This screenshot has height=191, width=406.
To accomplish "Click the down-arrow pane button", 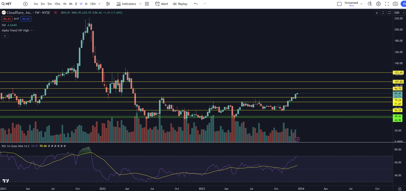I will pos(377,12).
